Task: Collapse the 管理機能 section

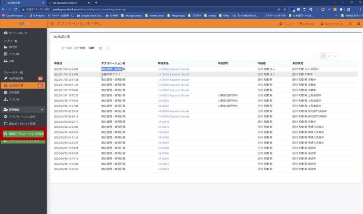Action: [23, 110]
